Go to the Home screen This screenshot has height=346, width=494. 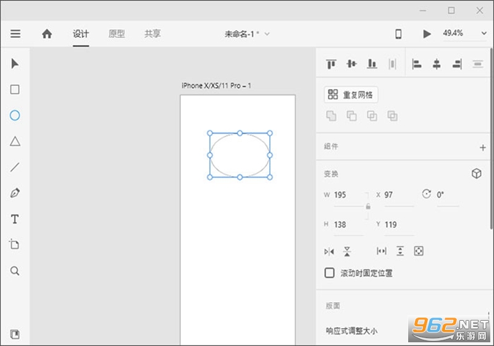click(x=47, y=34)
